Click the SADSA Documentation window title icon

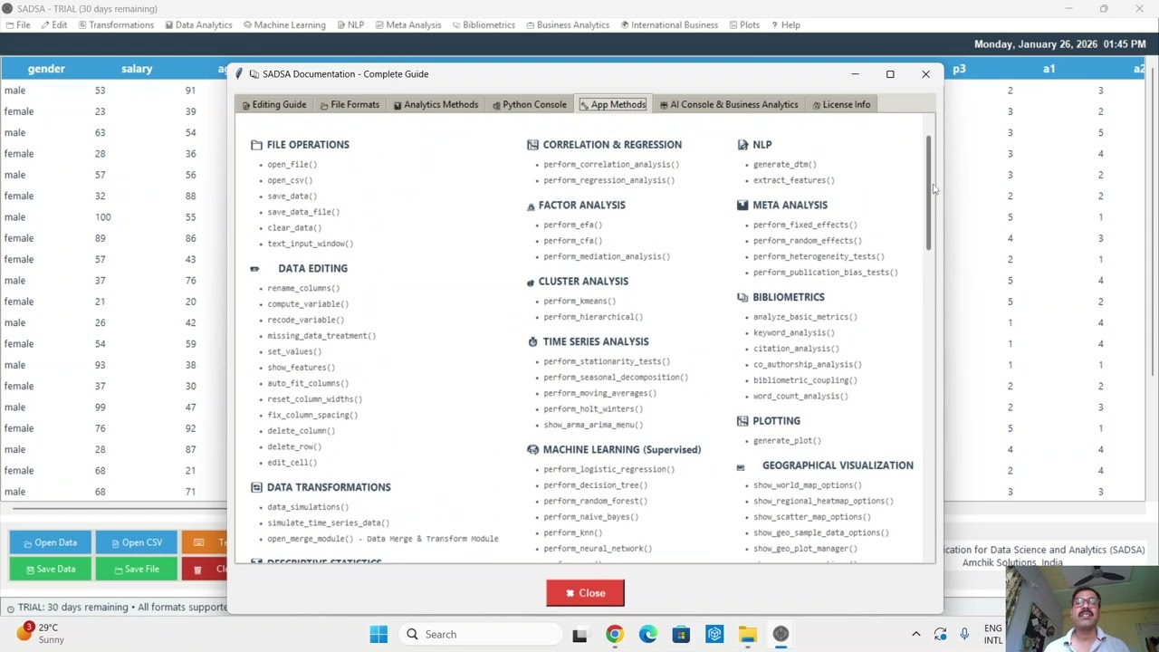click(240, 74)
